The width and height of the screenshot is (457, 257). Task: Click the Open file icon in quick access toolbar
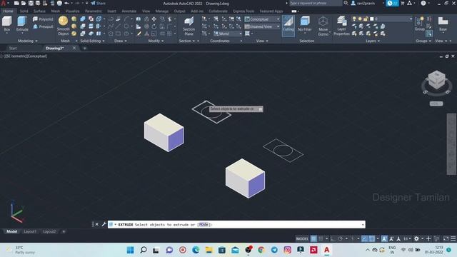pos(24,3)
